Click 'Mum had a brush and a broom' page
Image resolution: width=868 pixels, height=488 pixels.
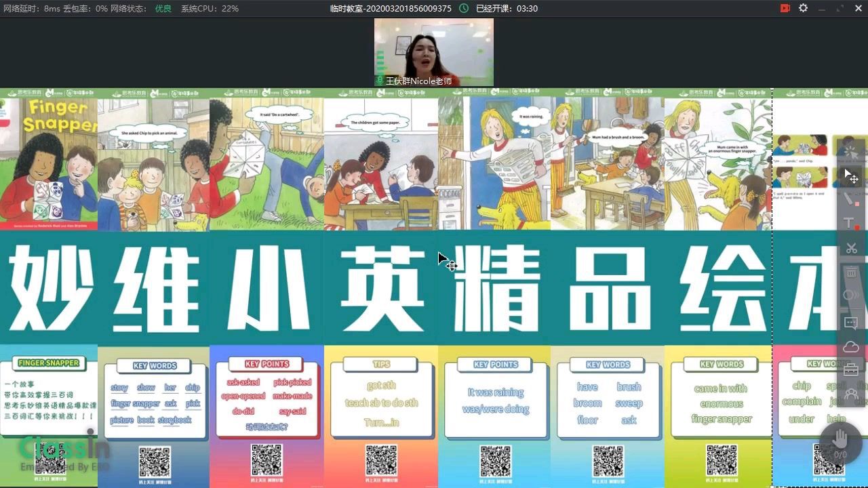pyautogui.click(x=608, y=163)
